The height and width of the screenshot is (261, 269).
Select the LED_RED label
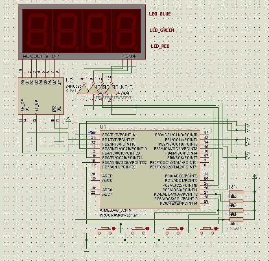point(160,46)
